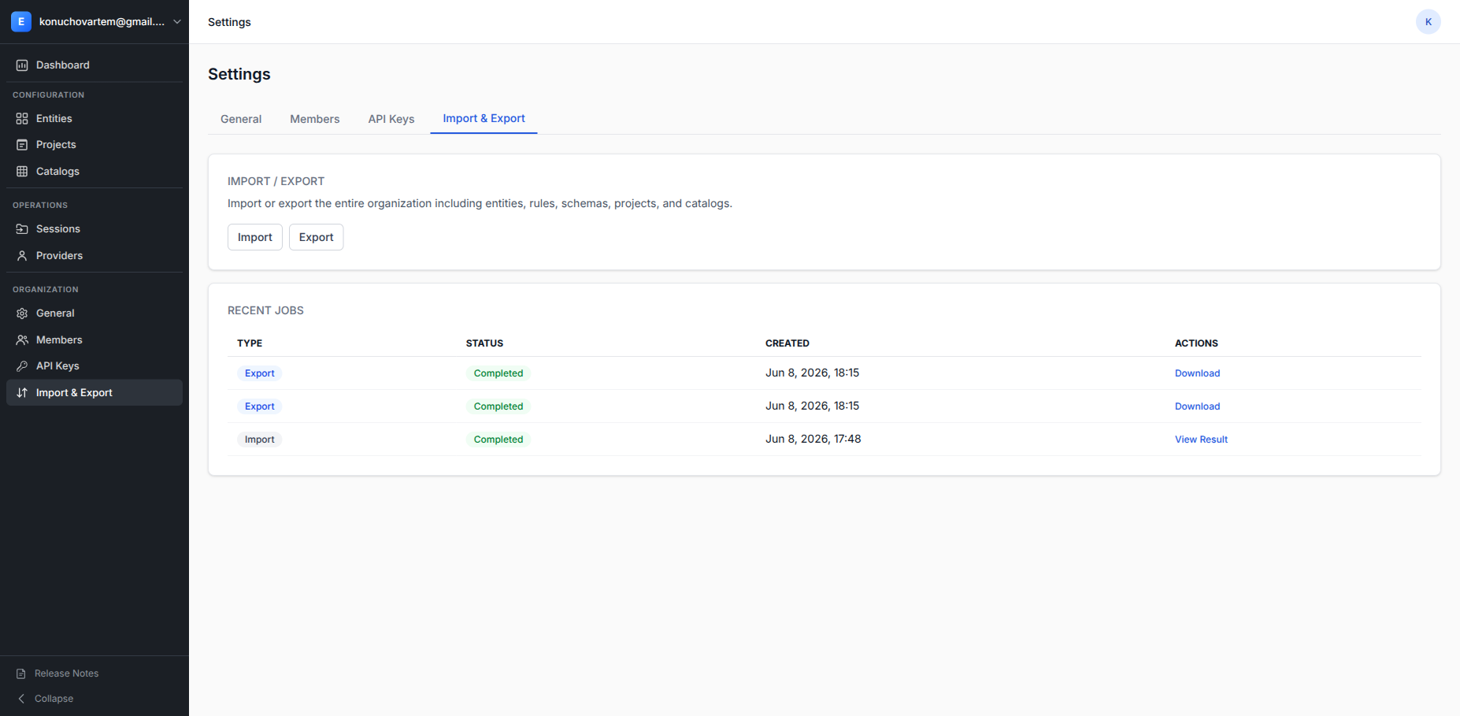Click the Completed badge in Import row

[x=498, y=440]
